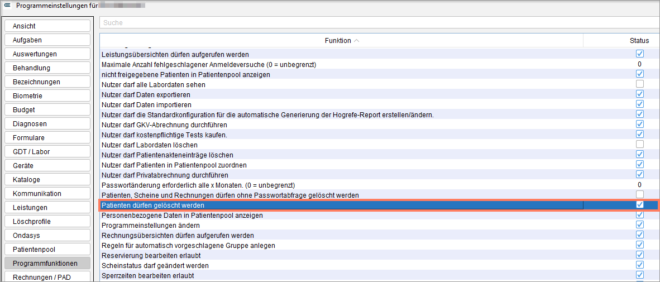This screenshot has width=660, height=282.
Task: Sort by the Funktion column header
Action: click(x=341, y=41)
